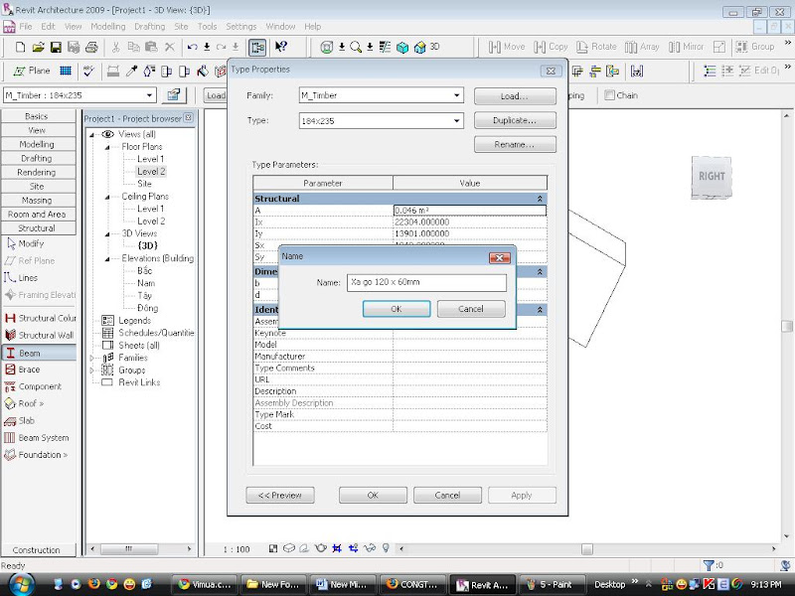Click the Duplicate... button
The height and width of the screenshot is (596, 795).
515,120
